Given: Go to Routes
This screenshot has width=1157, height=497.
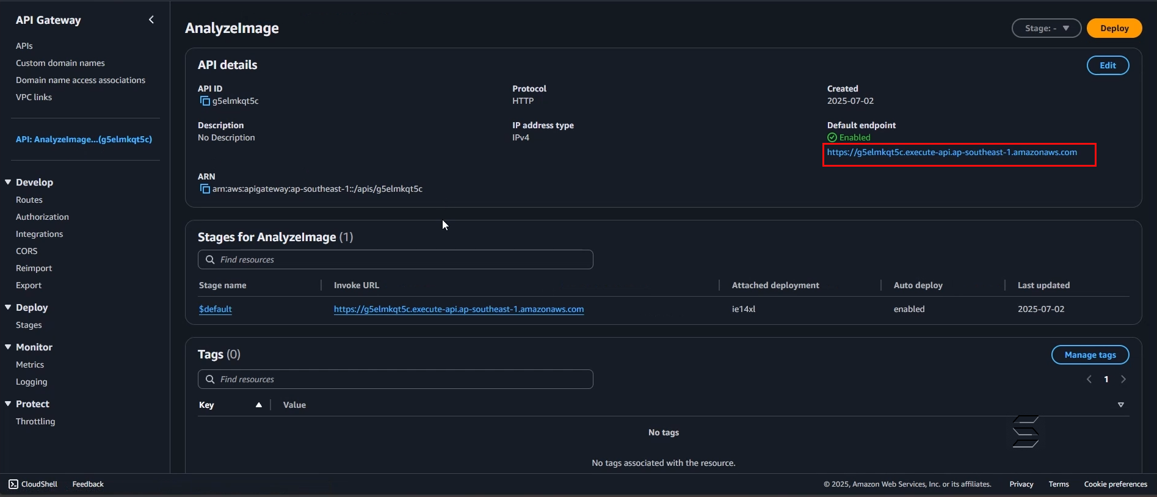Looking at the screenshot, I should [x=29, y=200].
